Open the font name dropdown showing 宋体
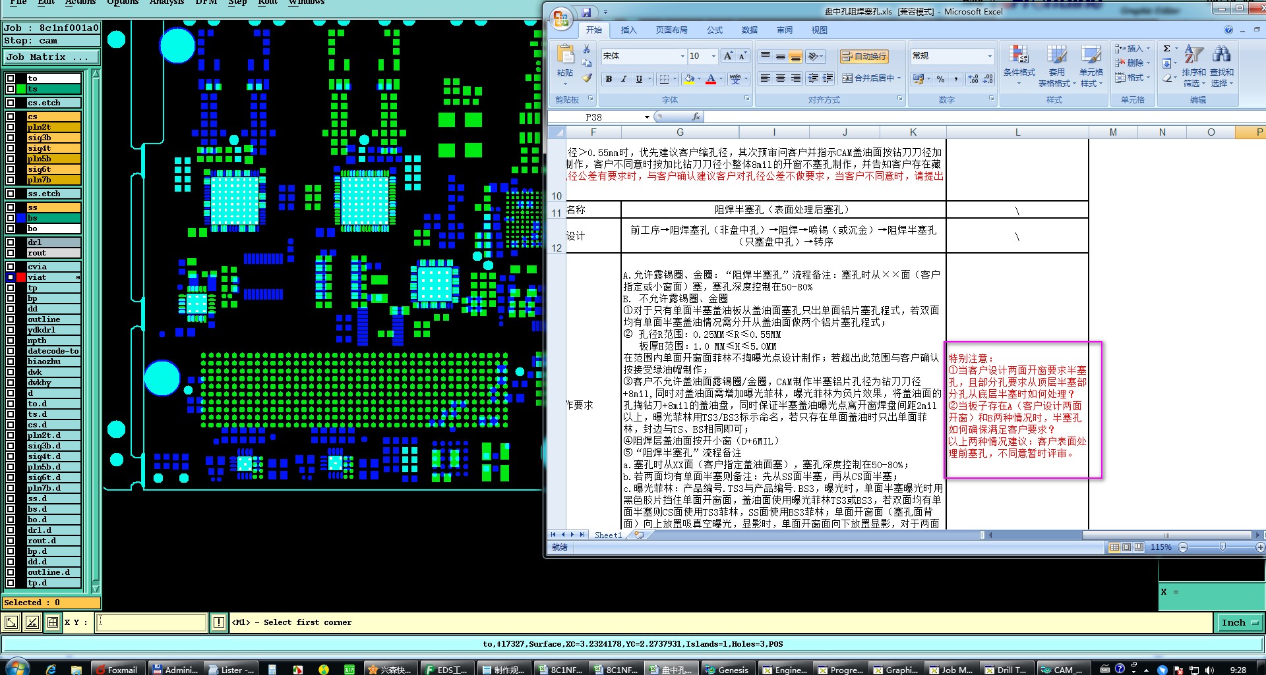This screenshot has height=675, width=1266. point(682,56)
